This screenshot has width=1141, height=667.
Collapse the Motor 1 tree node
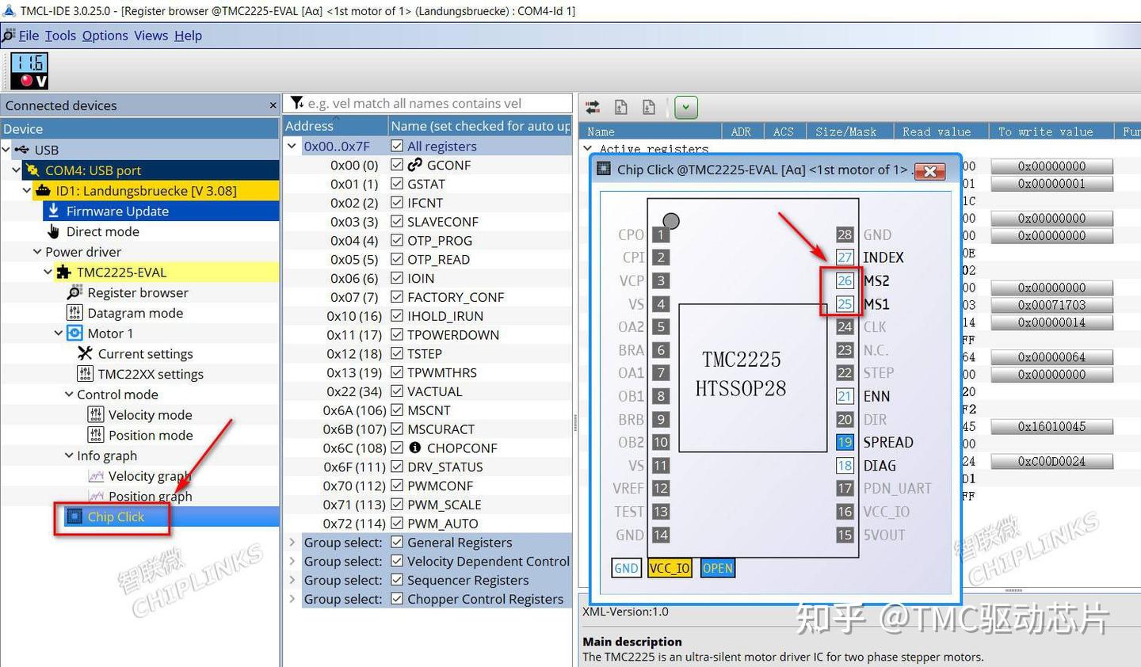pos(58,333)
